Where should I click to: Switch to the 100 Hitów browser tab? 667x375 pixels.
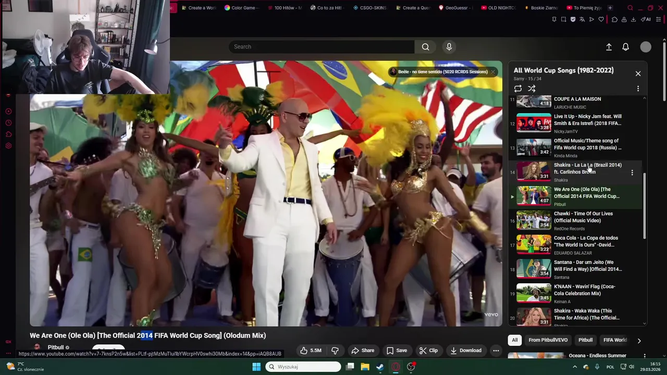coord(283,8)
